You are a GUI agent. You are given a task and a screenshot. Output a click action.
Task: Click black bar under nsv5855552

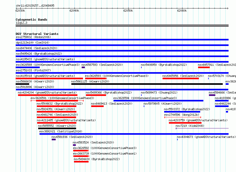57,128
